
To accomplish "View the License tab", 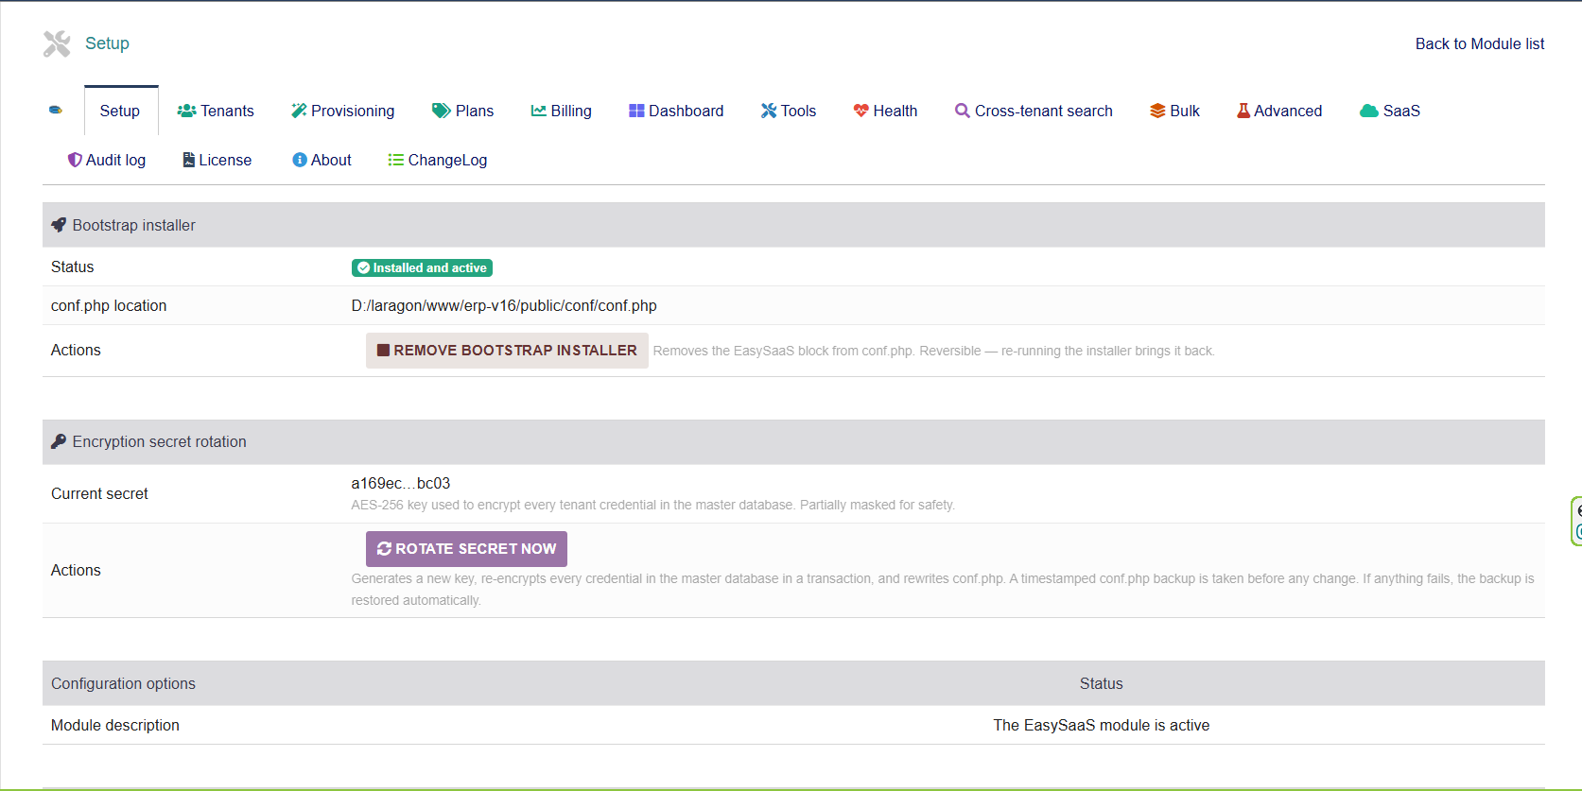I will click(x=217, y=160).
